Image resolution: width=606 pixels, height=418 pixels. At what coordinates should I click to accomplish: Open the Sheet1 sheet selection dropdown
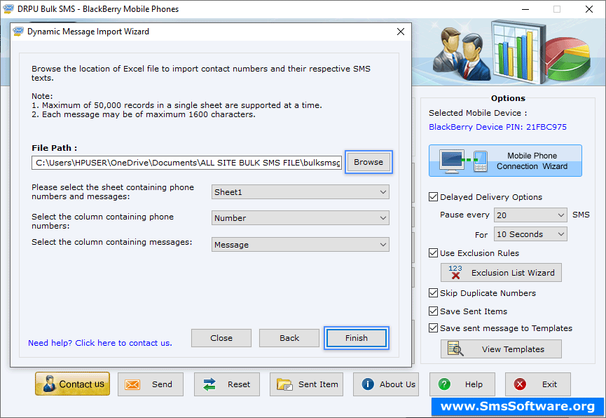[301, 192]
